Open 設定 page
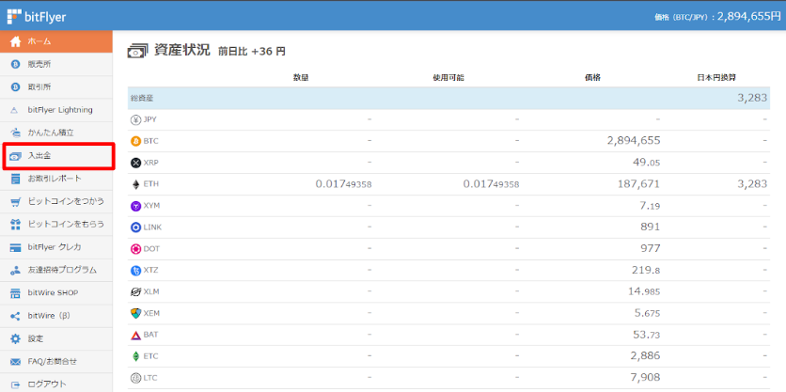The width and height of the screenshot is (786, 392). (x=56, y=338)
